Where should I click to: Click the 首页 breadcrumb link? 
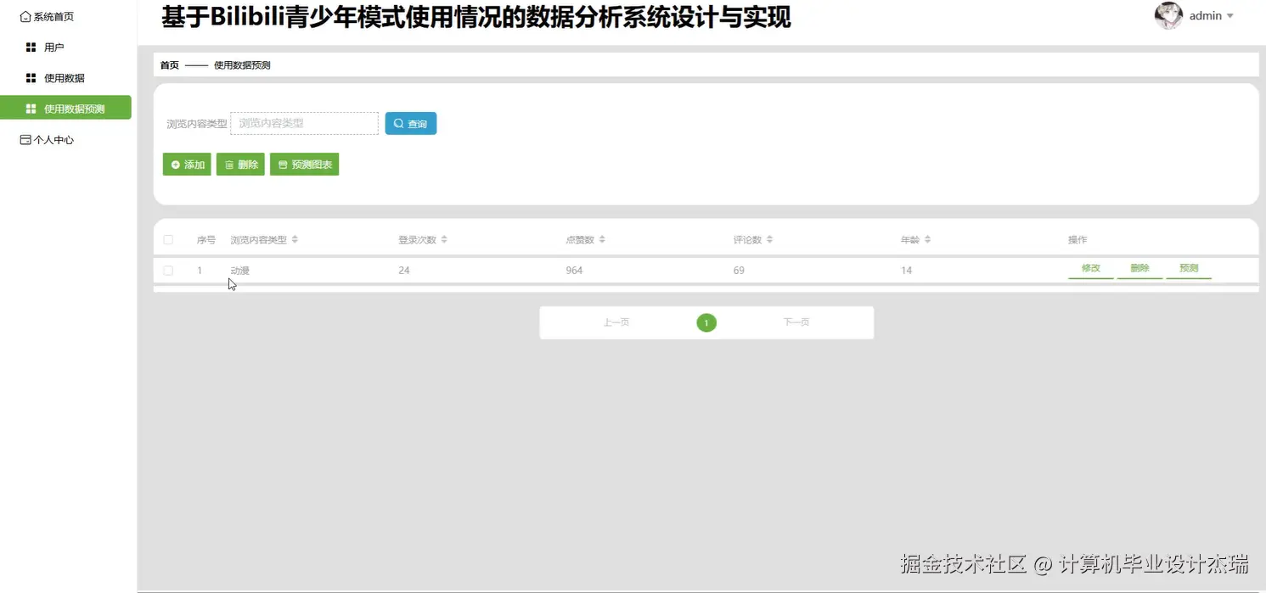(x=170, y=65)
